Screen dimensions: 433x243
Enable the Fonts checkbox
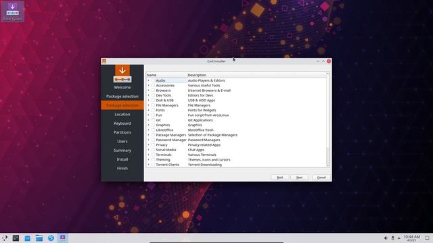coord(153,110)
